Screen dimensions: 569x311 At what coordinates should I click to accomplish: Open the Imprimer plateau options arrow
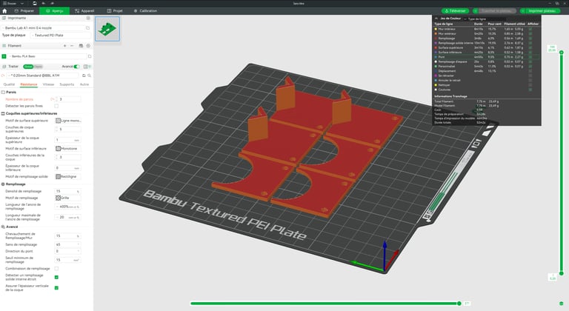click(x=522, y=11)
